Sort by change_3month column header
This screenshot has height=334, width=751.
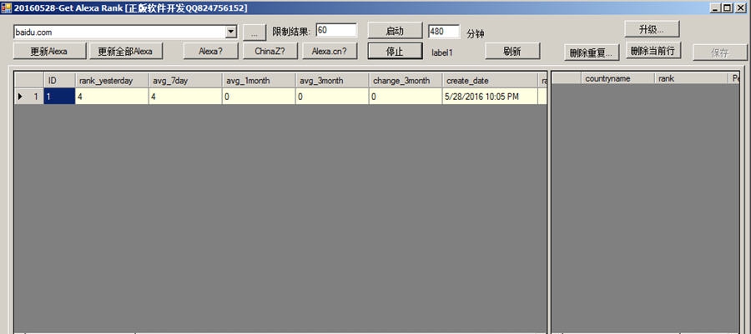[x=406, y=81]
